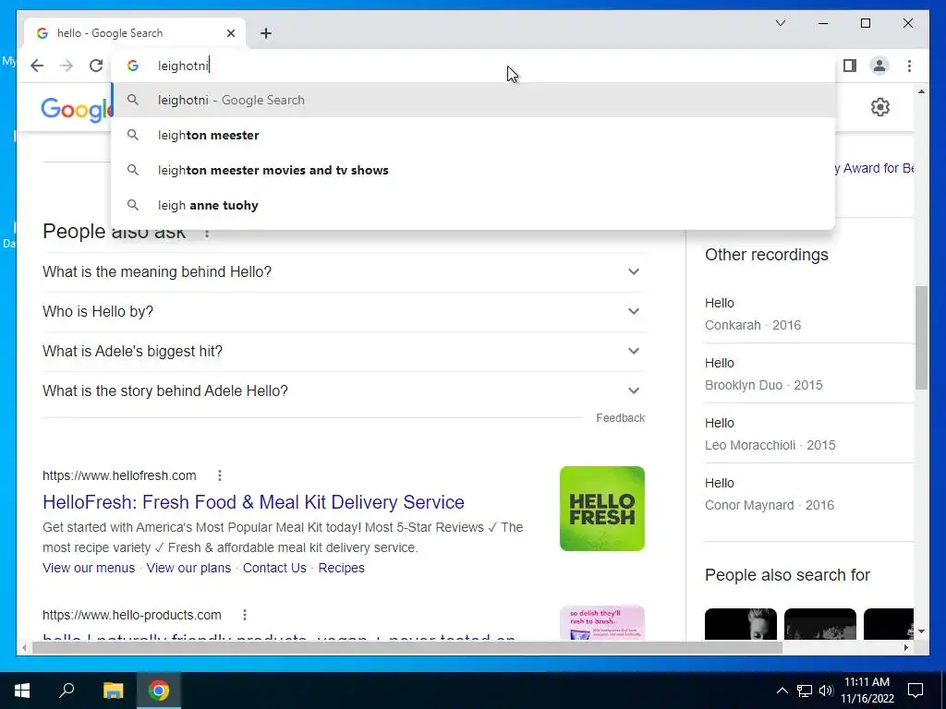
Task: Open the volume tray icon
Action: 826,691
